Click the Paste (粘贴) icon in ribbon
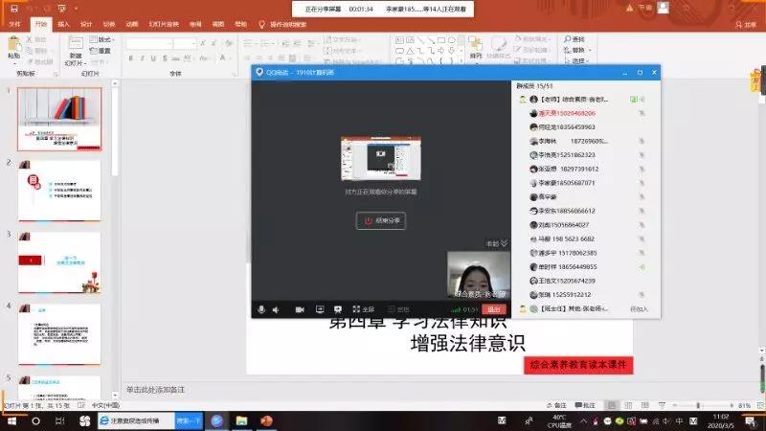This screenshot has height=431, width=766. coord(13,46)
